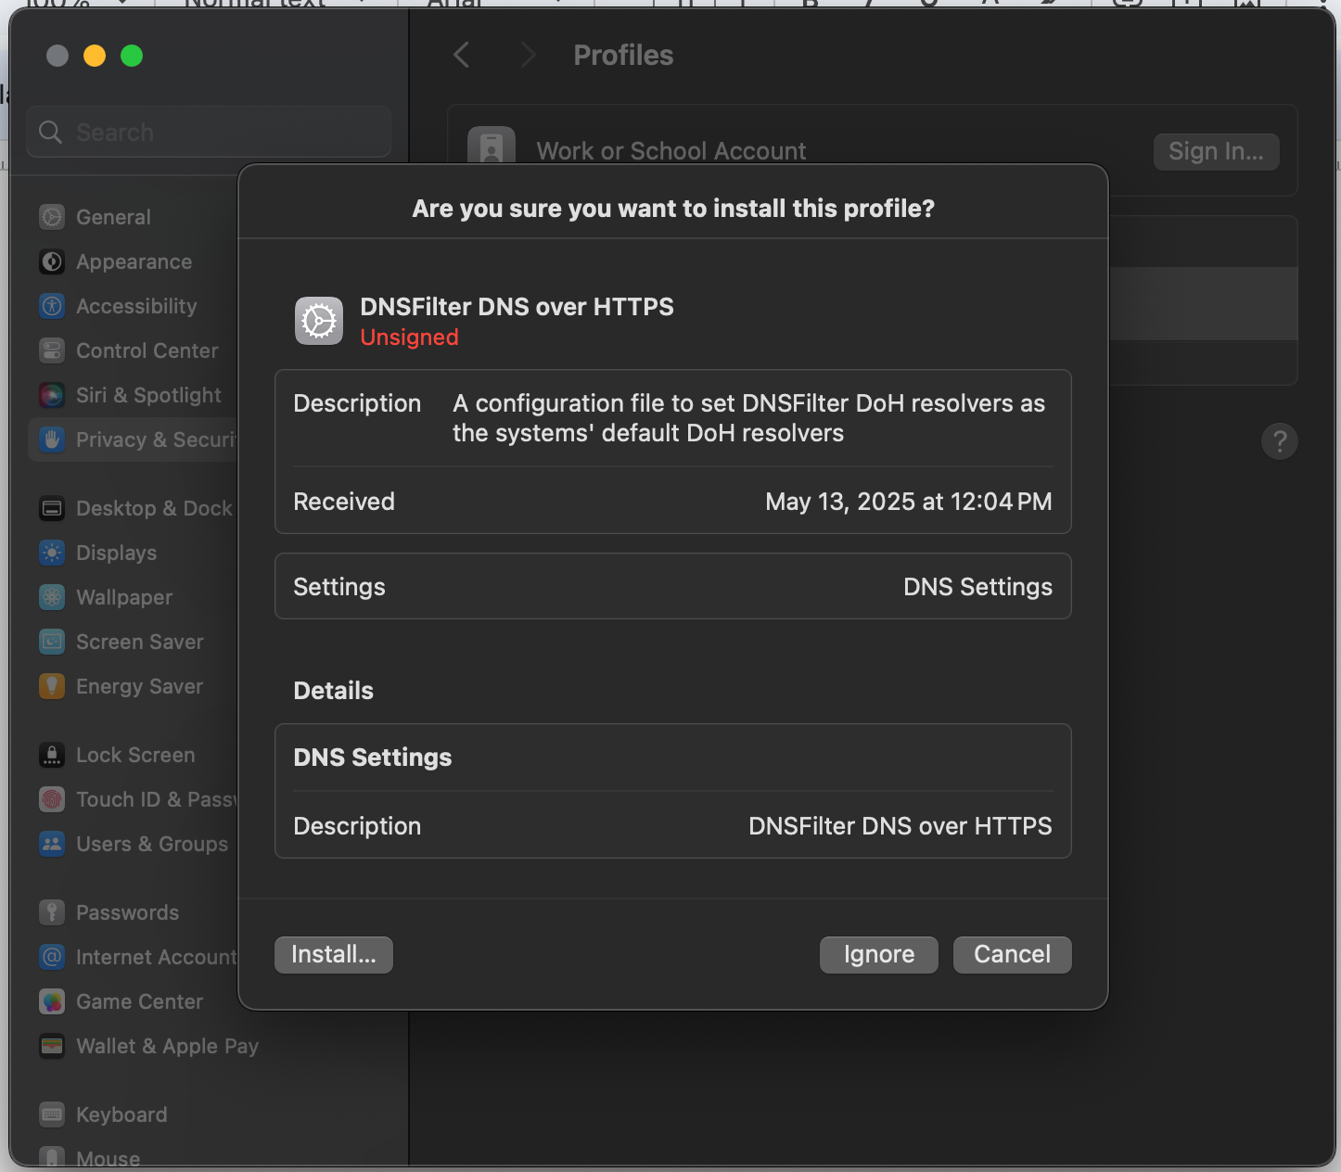The width and height of the screenshot is (1341, 1172).
Task: Click the Wallpaper icon in the sidebar
Action: click(52, 597)
